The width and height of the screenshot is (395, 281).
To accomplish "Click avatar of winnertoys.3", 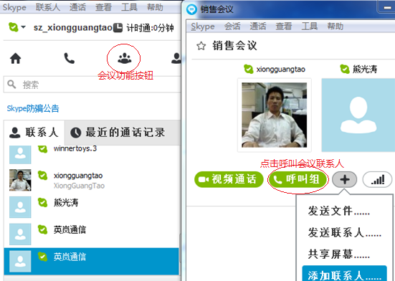I will coord(20,155).
